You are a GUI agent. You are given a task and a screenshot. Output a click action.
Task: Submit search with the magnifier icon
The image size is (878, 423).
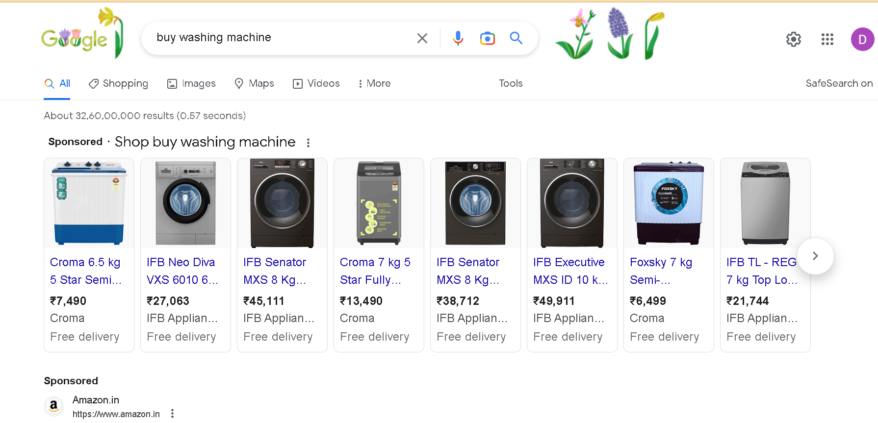pos(516,38)
